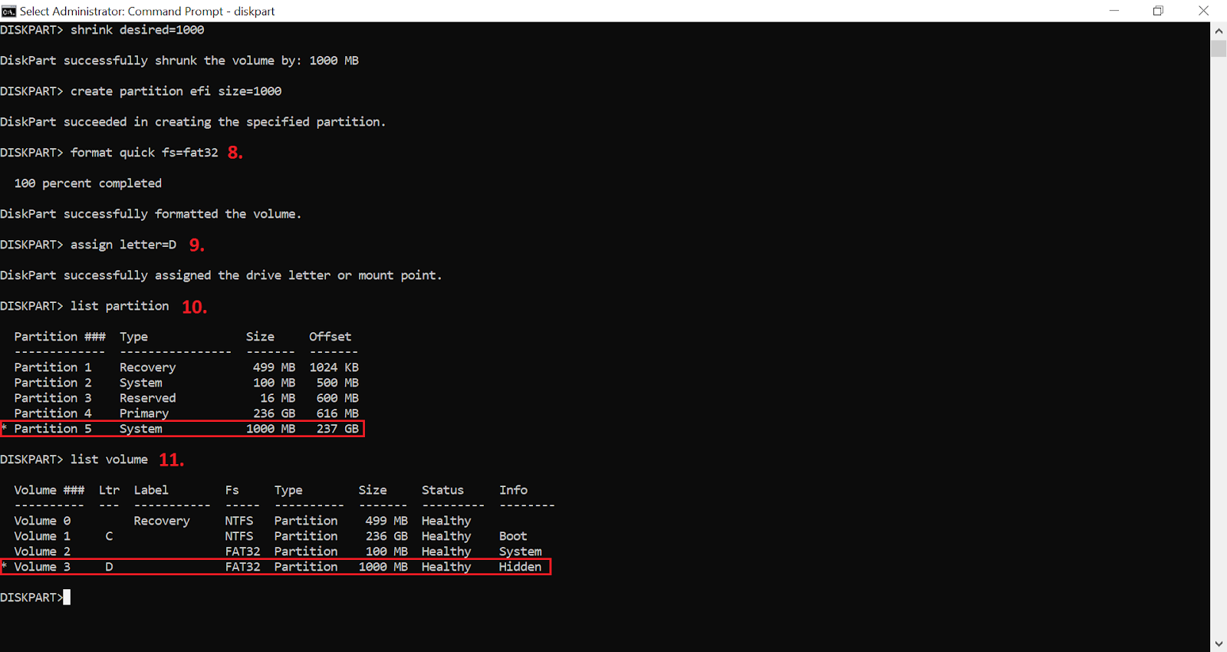Click the "format quick fs=fat32" command

tap(144, 153)
